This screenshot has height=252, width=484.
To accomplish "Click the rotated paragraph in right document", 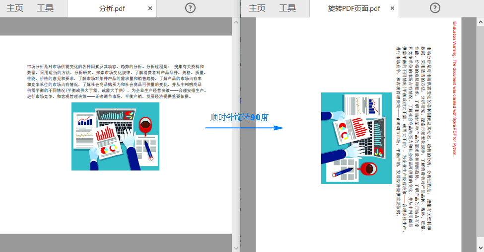I will [414, 139].
